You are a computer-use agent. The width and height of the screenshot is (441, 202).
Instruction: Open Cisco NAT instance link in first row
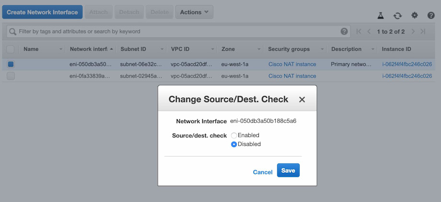point(292,64)
